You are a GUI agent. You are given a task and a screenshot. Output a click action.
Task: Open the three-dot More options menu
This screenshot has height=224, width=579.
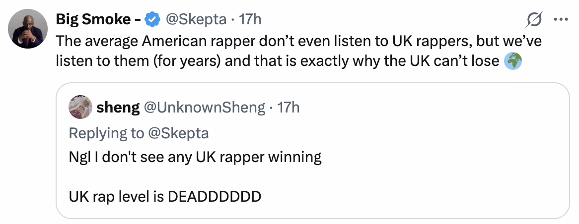pyautogui.click(x=560, y=20)
